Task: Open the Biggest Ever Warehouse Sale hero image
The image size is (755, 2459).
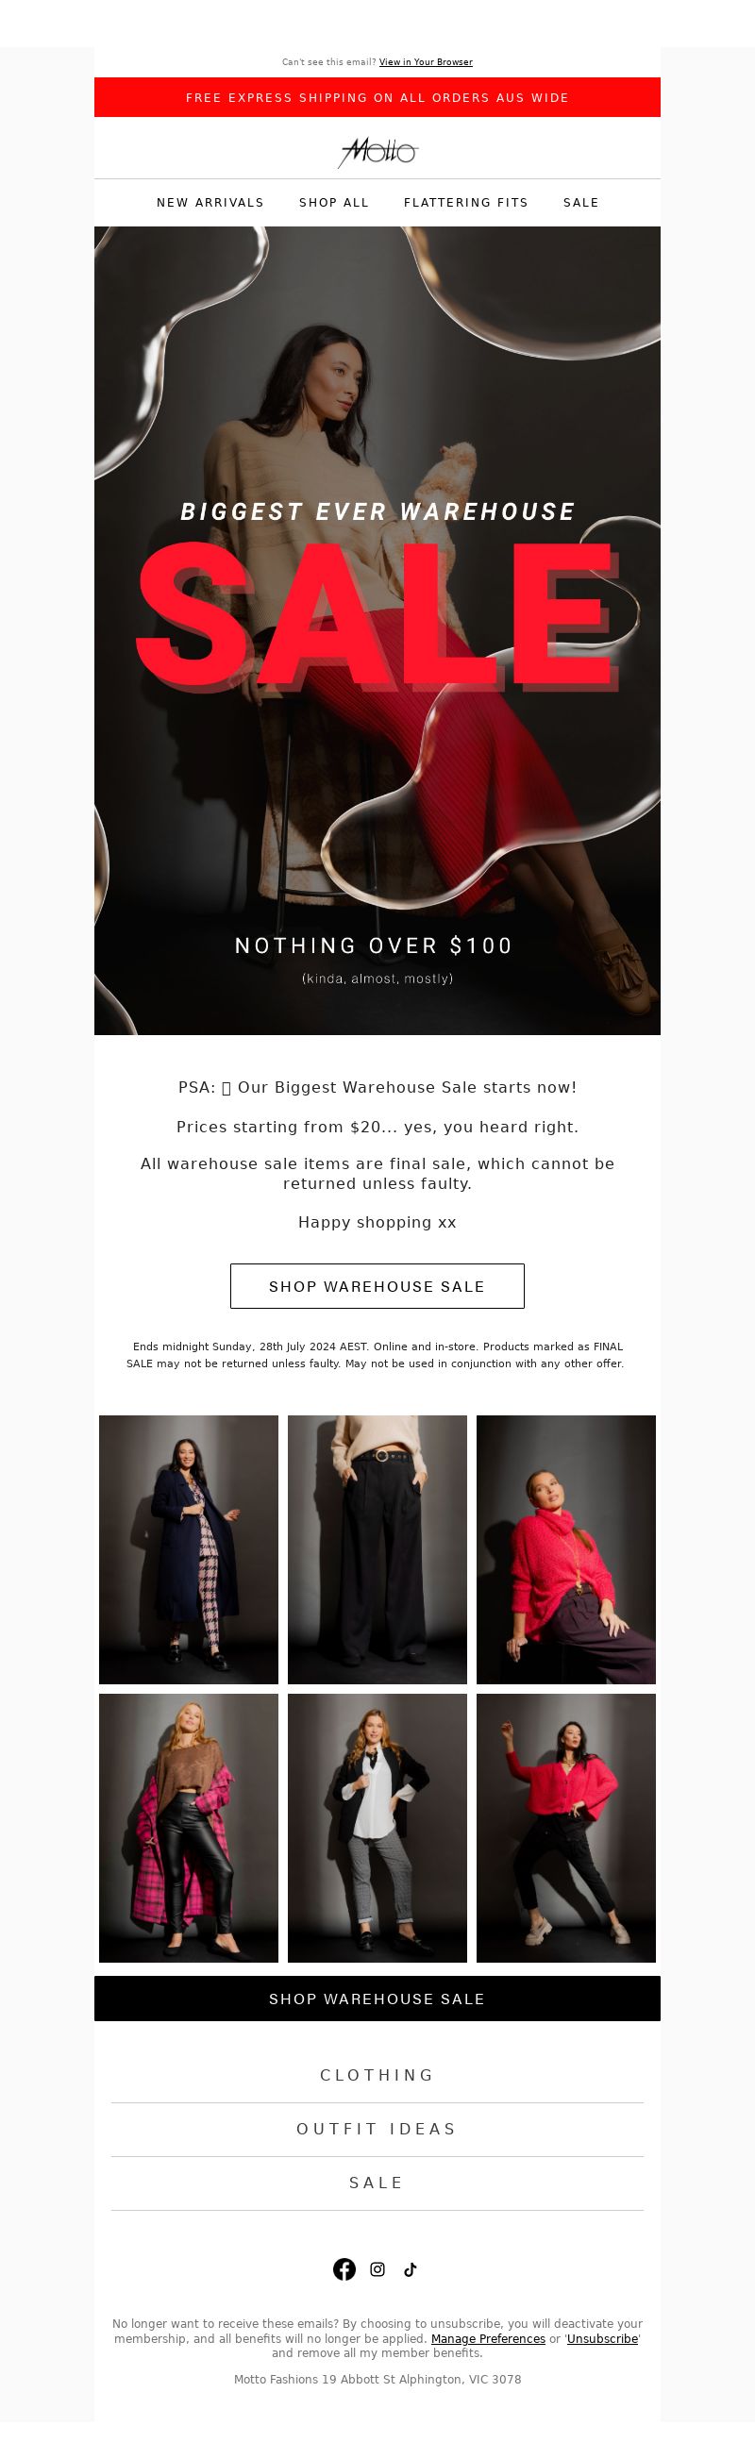Action: click(377, 630)
